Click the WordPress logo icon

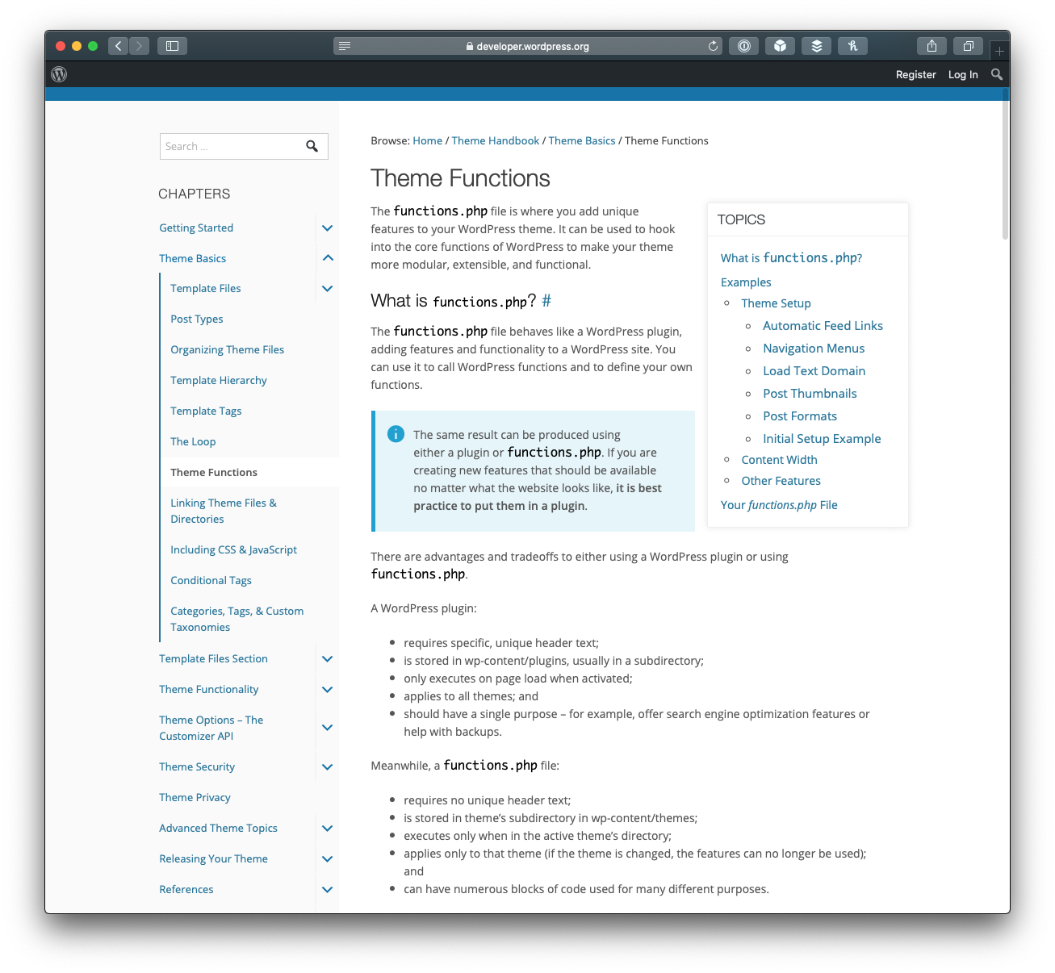[x=59, y=74]
